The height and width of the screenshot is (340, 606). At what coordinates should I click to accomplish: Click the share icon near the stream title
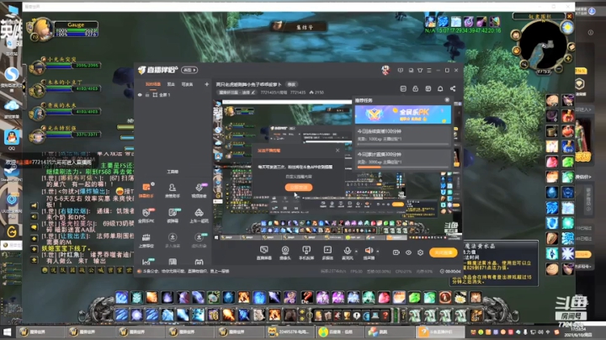tap(453, 88)
